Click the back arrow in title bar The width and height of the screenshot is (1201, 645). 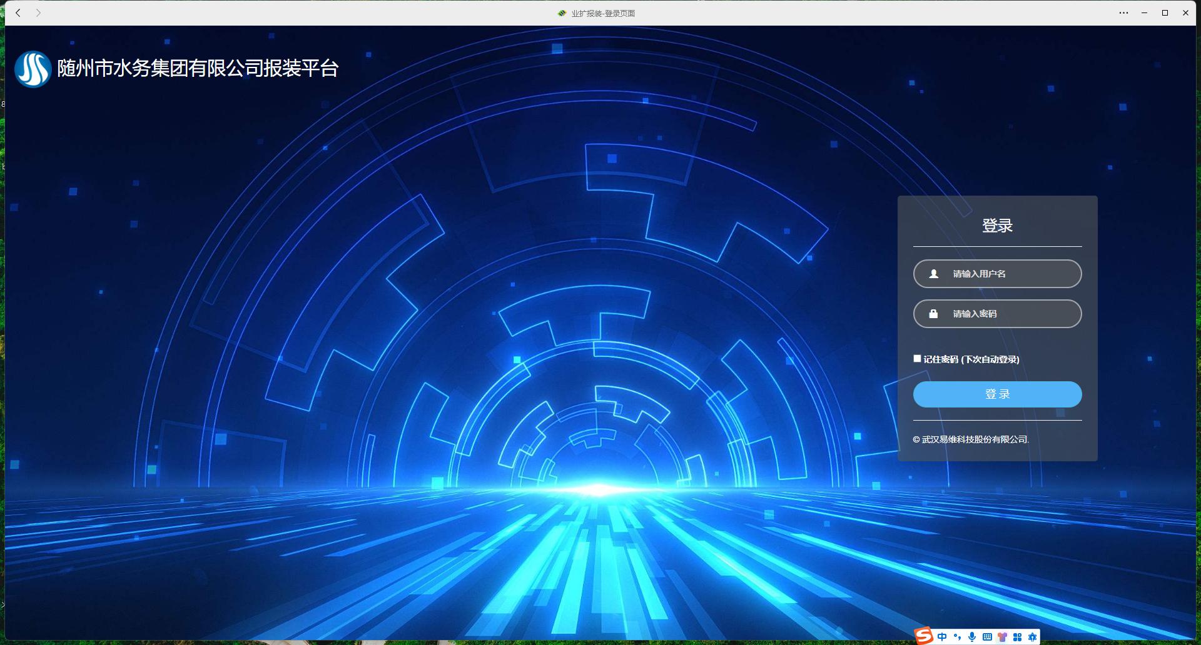coord(18,12)
